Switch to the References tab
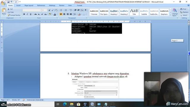This screenshot has height=107, width=190. [x=41, y=5]
